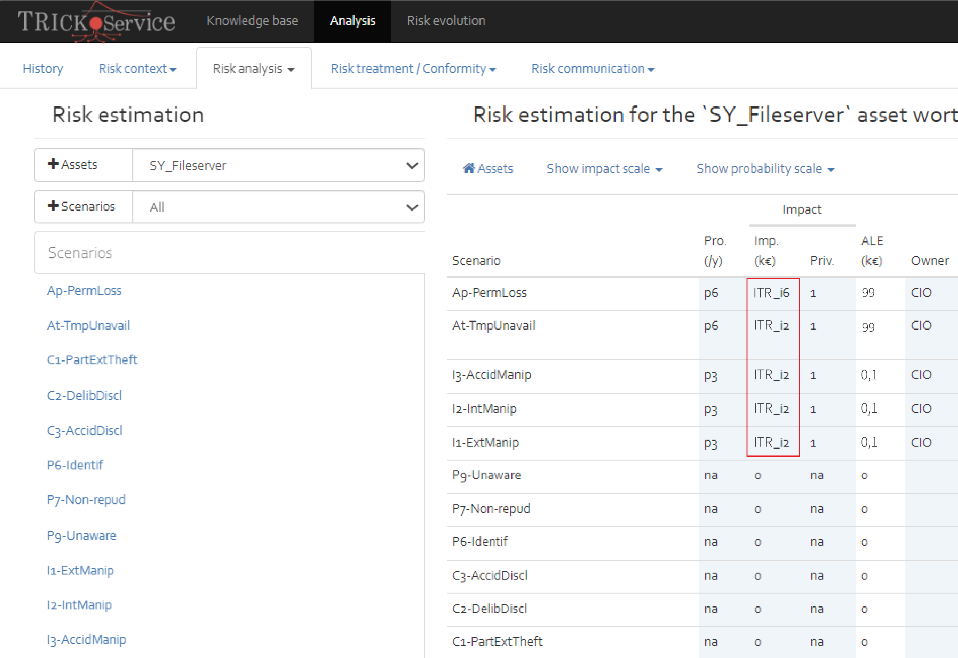Expand the Show probability scale menu

coord(765,169)
